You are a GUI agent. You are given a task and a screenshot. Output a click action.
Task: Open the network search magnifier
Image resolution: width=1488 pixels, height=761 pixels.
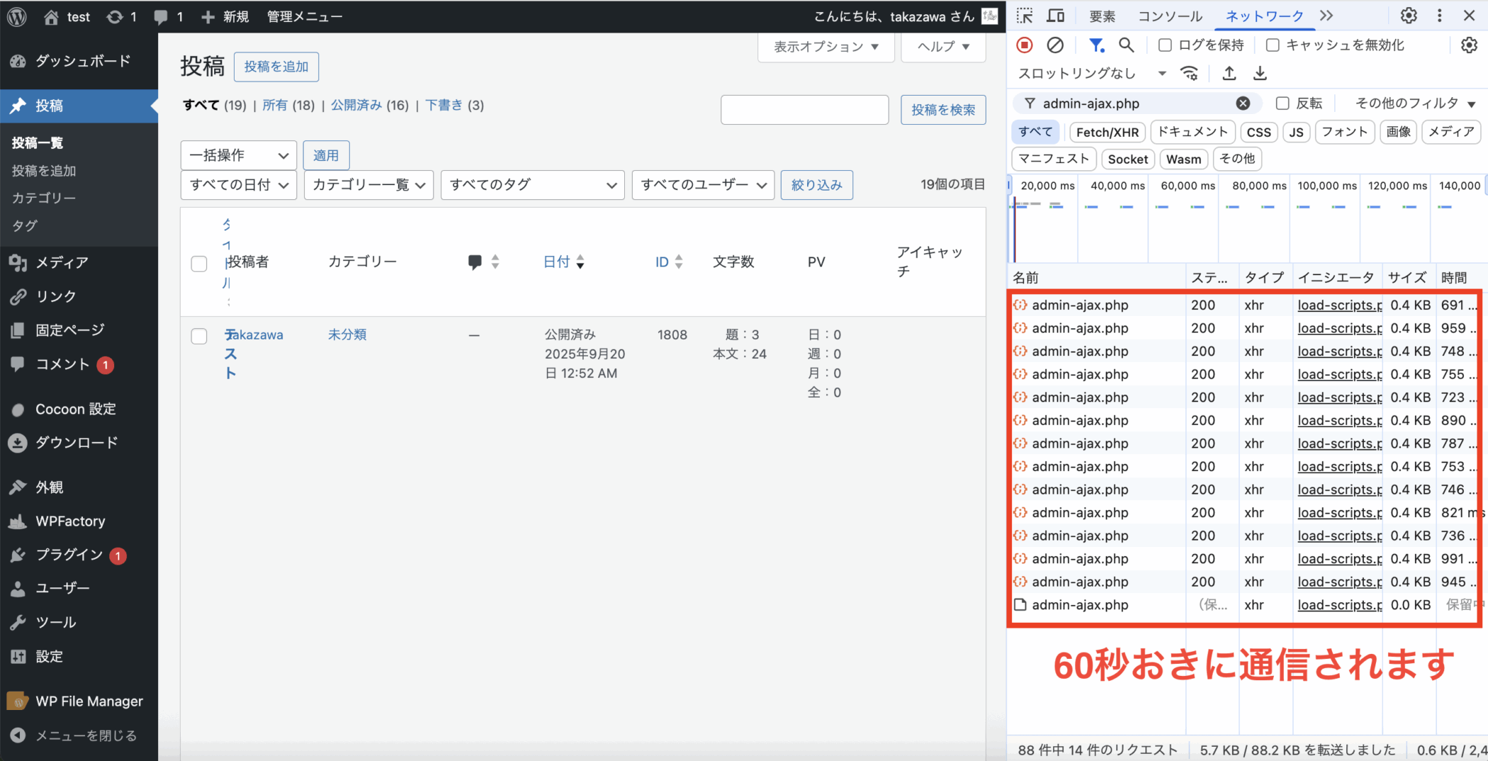click(1126, 45)
